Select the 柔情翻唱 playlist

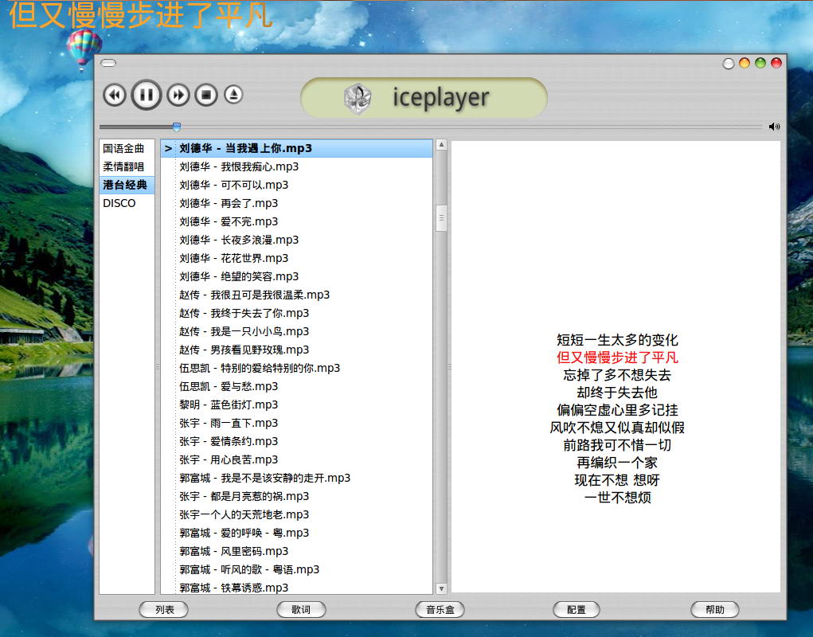(127, 167)
